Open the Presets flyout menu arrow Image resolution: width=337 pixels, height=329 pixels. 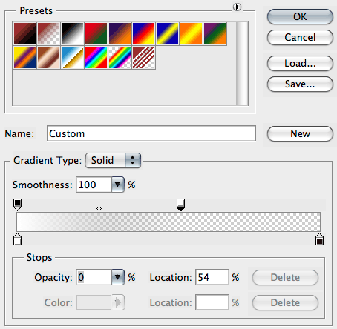pos(237,7)
